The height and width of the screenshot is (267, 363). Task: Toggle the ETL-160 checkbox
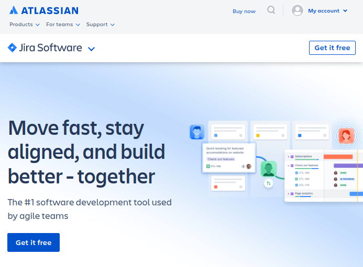pos(296,172)
